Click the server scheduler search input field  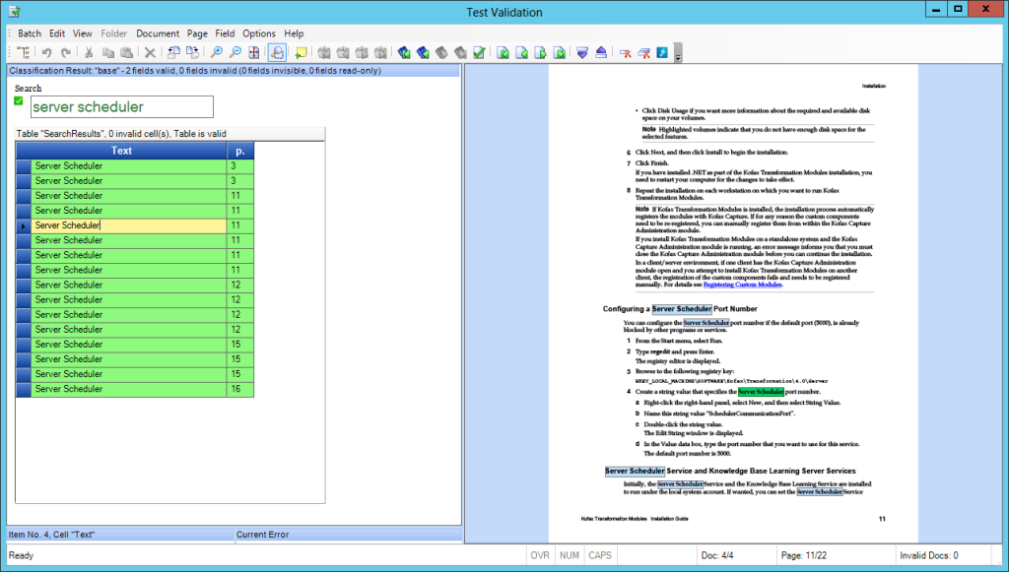120,106
